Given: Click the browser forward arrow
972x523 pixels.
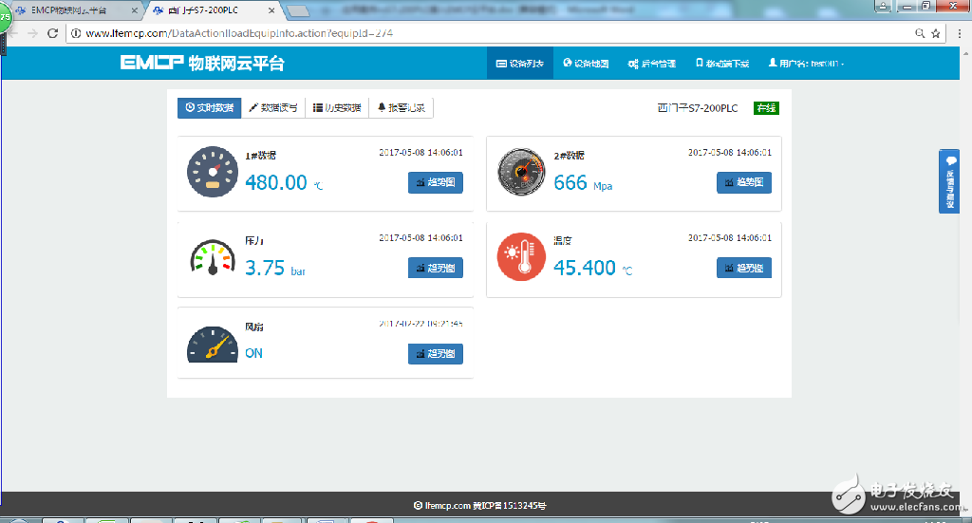Looking at the screenshot, I should 32,33.
